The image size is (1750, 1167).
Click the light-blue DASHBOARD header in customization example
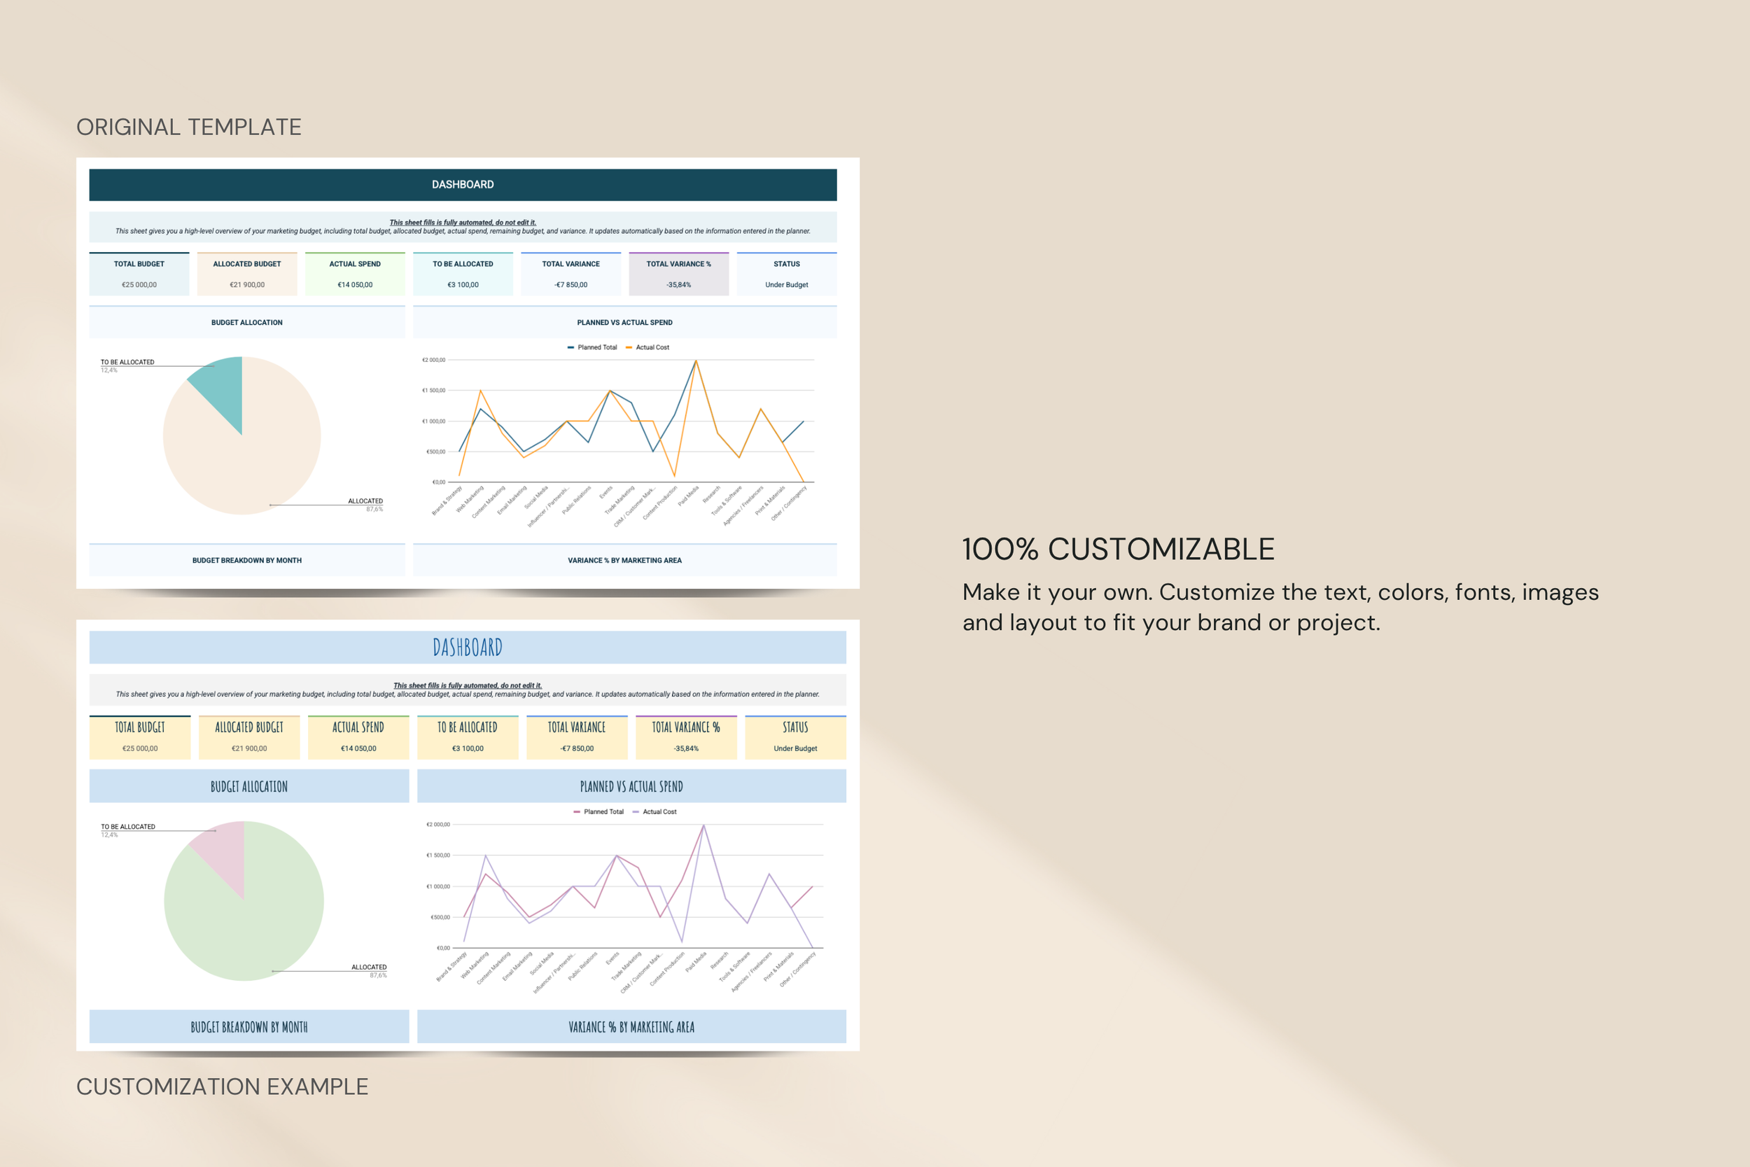468,648
